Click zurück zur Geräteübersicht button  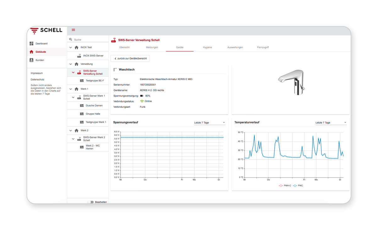click(x=130, y=59)
